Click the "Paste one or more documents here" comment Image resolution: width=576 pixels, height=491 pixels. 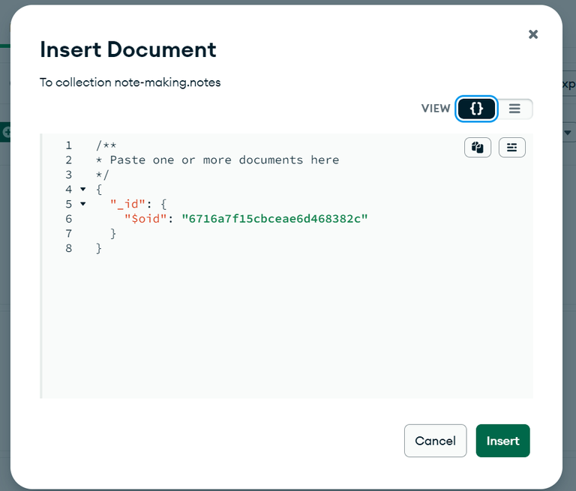pyautogui.click(x=224, y=160)
